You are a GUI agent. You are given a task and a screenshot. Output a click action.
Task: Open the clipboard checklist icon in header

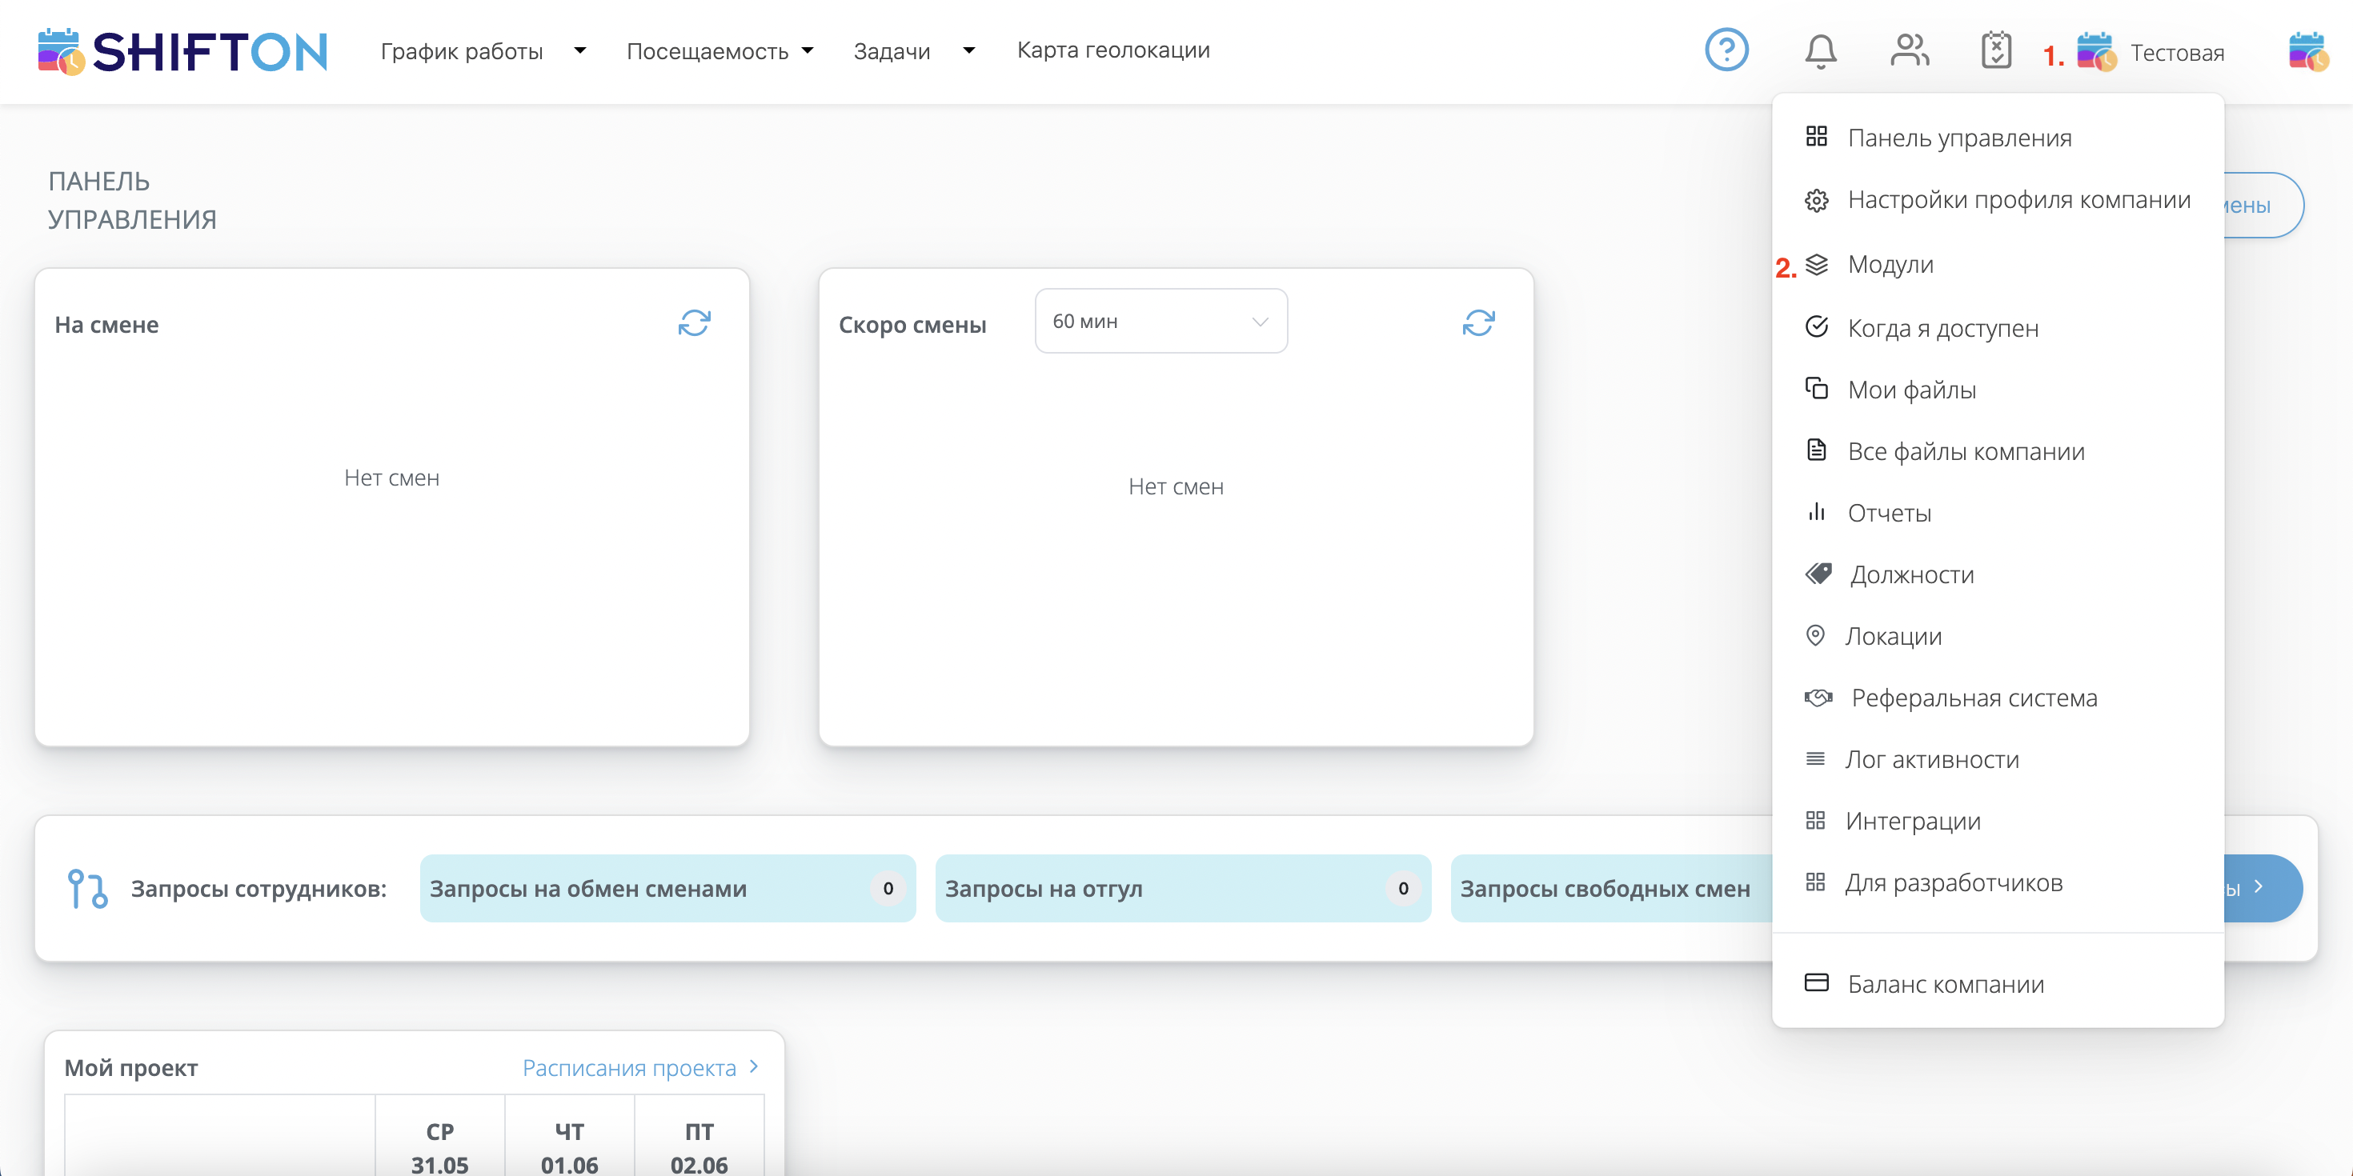(x=1996, y=50)
